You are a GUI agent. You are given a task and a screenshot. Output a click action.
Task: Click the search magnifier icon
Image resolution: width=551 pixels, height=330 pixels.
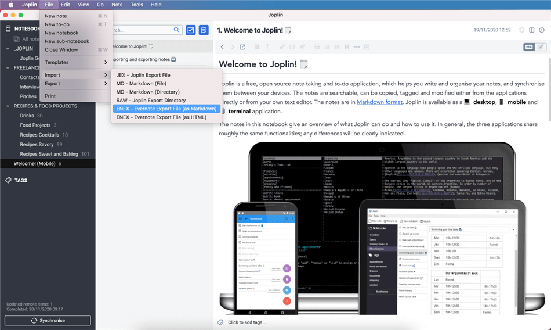[x=176, y=30]
